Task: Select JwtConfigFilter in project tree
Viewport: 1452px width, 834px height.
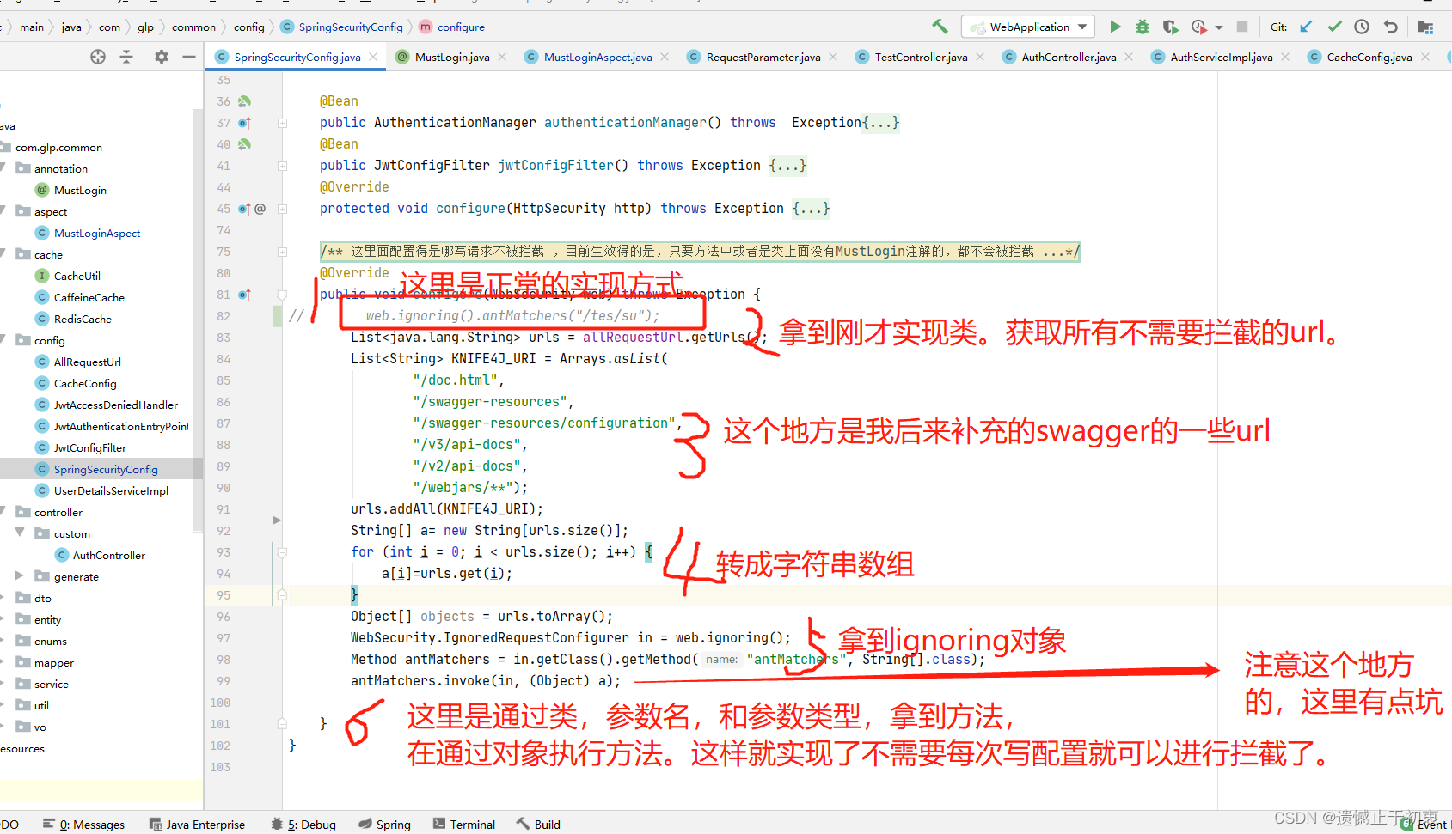Action: [90, 447]
